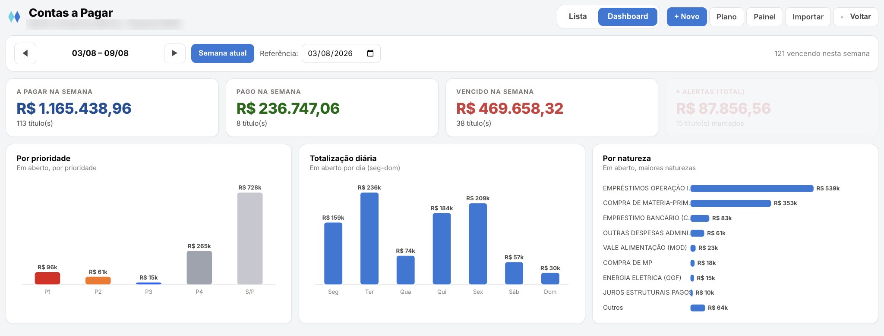884x336 pixels.
Task: Create a new entry with + Novo
Action: coord(687,16)
